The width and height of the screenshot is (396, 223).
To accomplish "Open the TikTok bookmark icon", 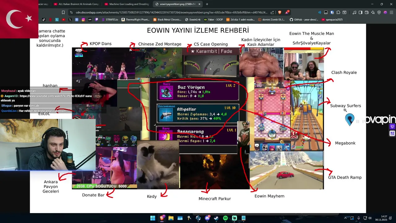I will (x=44, y=20).
